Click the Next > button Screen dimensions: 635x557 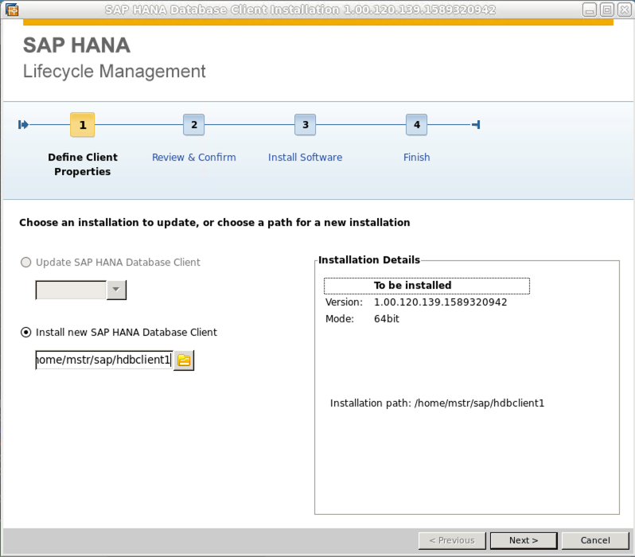click(524, 540)
